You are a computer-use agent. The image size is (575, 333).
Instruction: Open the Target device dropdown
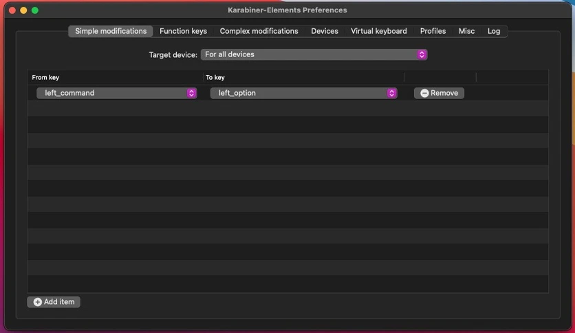coord(314,54)
